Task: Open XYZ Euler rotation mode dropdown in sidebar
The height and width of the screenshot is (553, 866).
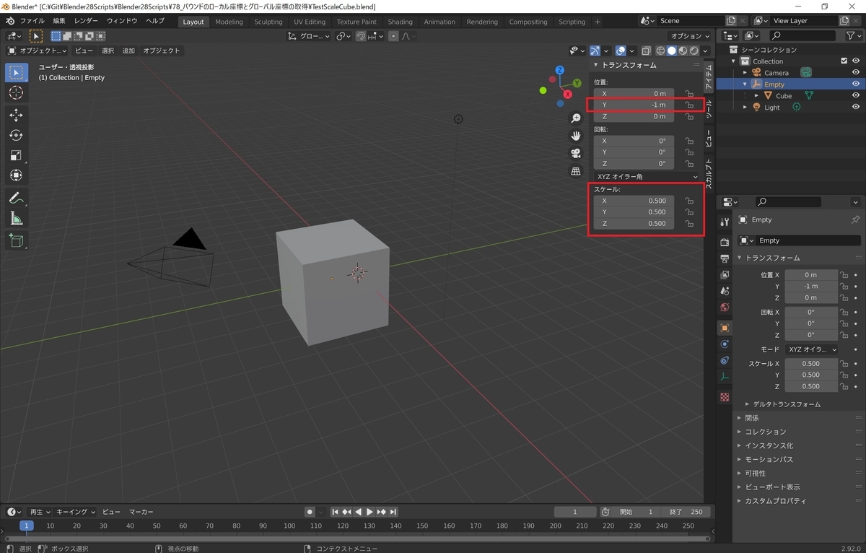Action: click(x=647, y=177)
